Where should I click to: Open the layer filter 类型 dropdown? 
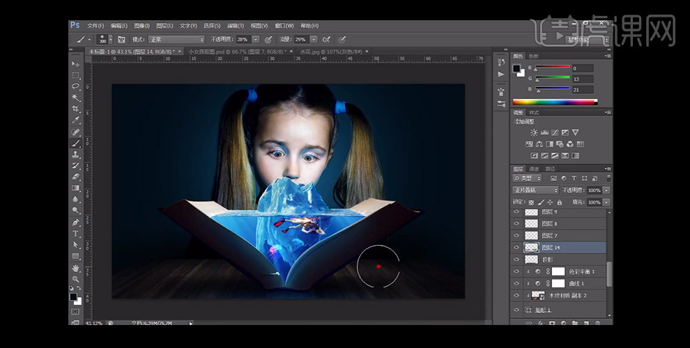point(527,178)
